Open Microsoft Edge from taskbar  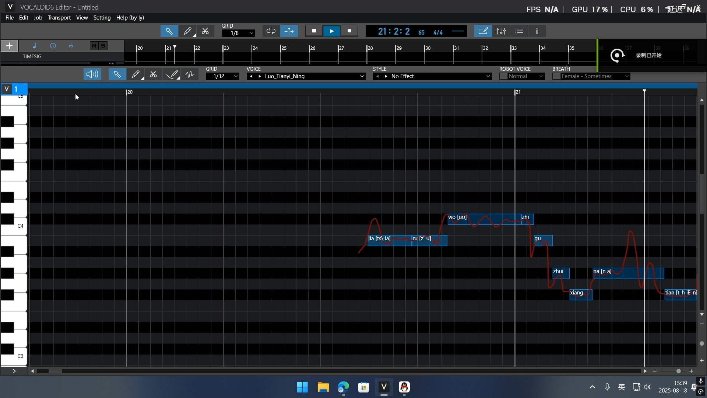coord(343,387)
